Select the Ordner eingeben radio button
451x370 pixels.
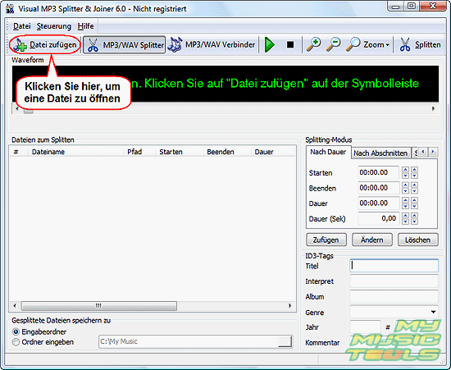16,342
